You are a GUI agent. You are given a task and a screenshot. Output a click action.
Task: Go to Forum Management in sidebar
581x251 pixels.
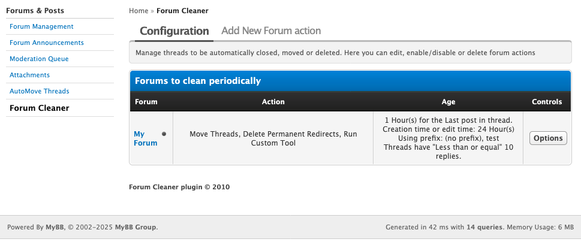pyautogui.click(x=41, y=26)
